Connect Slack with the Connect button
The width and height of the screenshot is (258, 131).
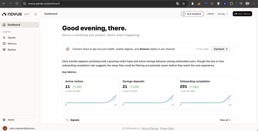[221, 49]
